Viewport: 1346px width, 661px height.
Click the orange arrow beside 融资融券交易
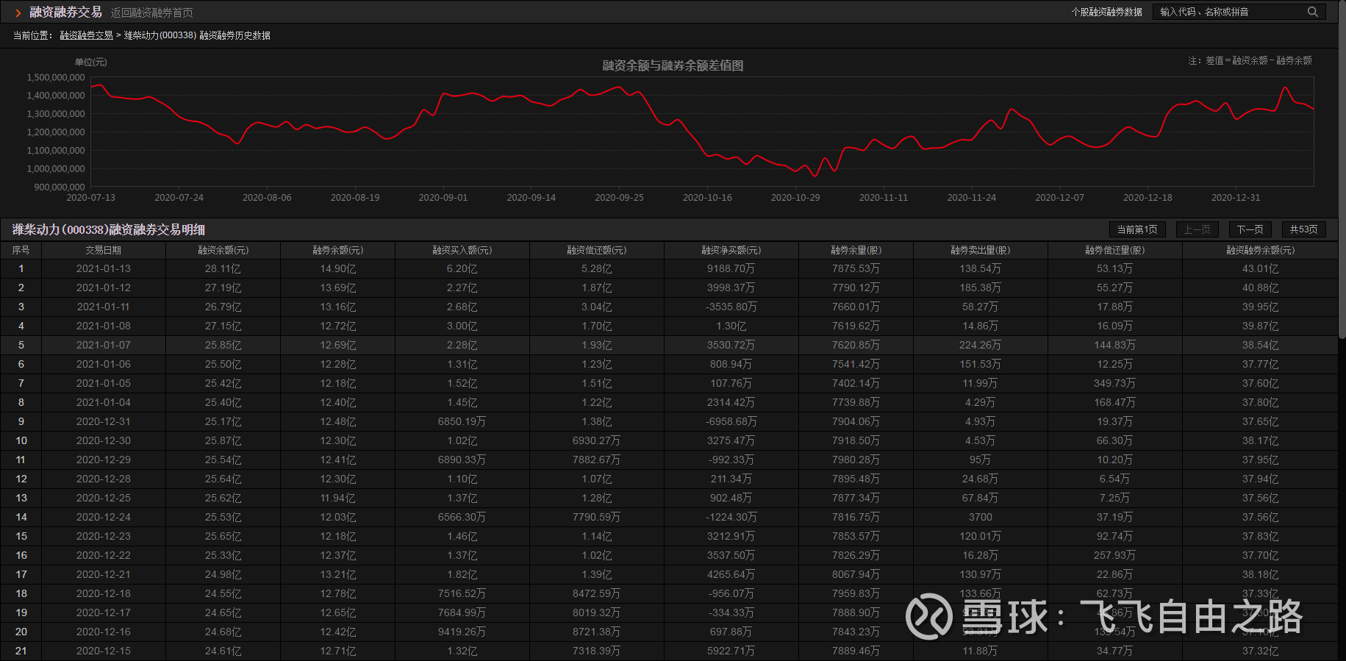click(x=18, y=13)
